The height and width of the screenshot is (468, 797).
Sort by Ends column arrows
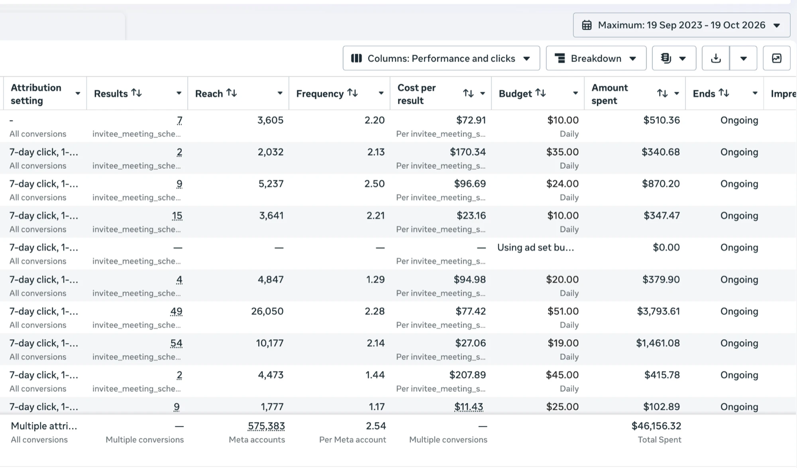[723, 93]
